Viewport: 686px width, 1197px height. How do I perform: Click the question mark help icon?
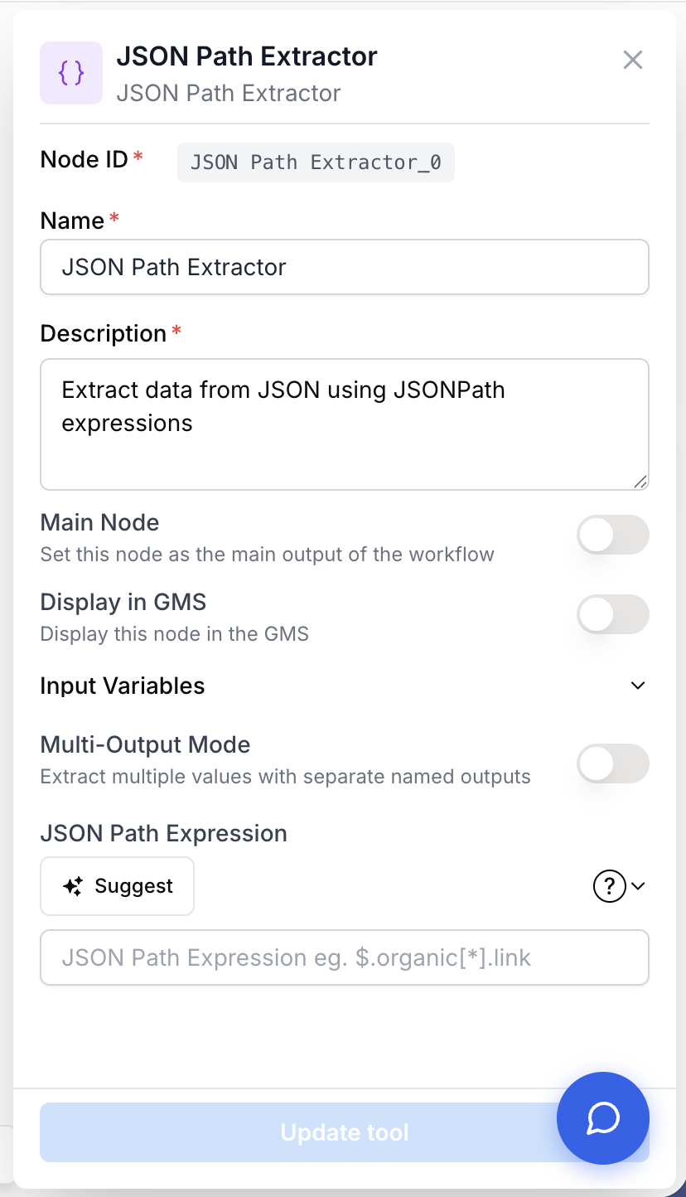coord(610,886)
